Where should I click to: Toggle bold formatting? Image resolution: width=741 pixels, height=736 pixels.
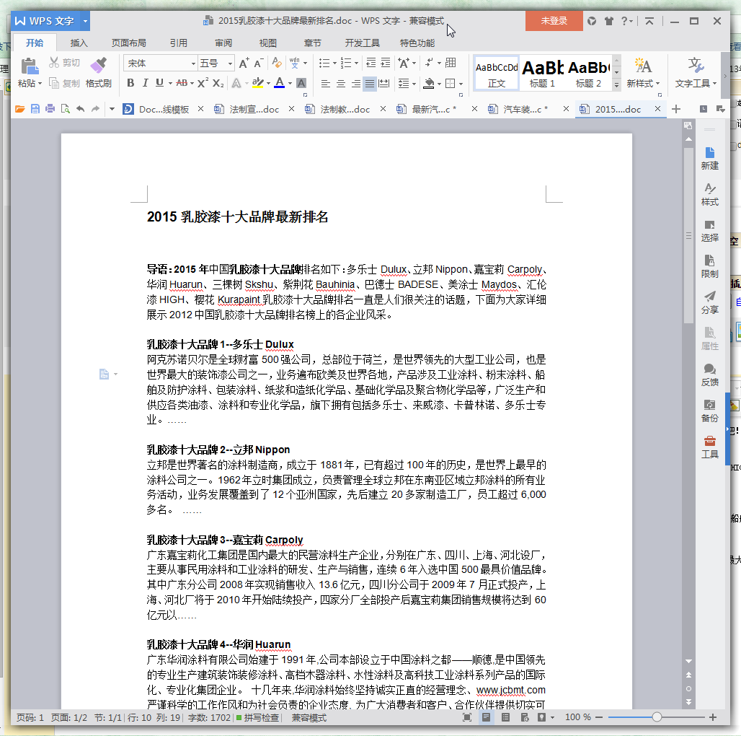pyautogui.click(x=131, y=83)
